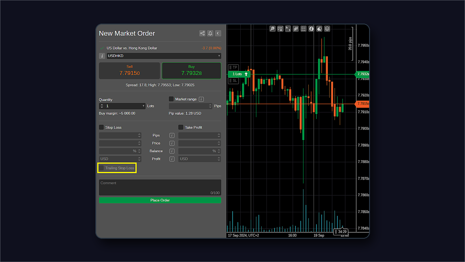The height and width of the screenshot is (262, 465).
Task: Open the USDHKD symbol dropdown
Action: click(219, 56)
